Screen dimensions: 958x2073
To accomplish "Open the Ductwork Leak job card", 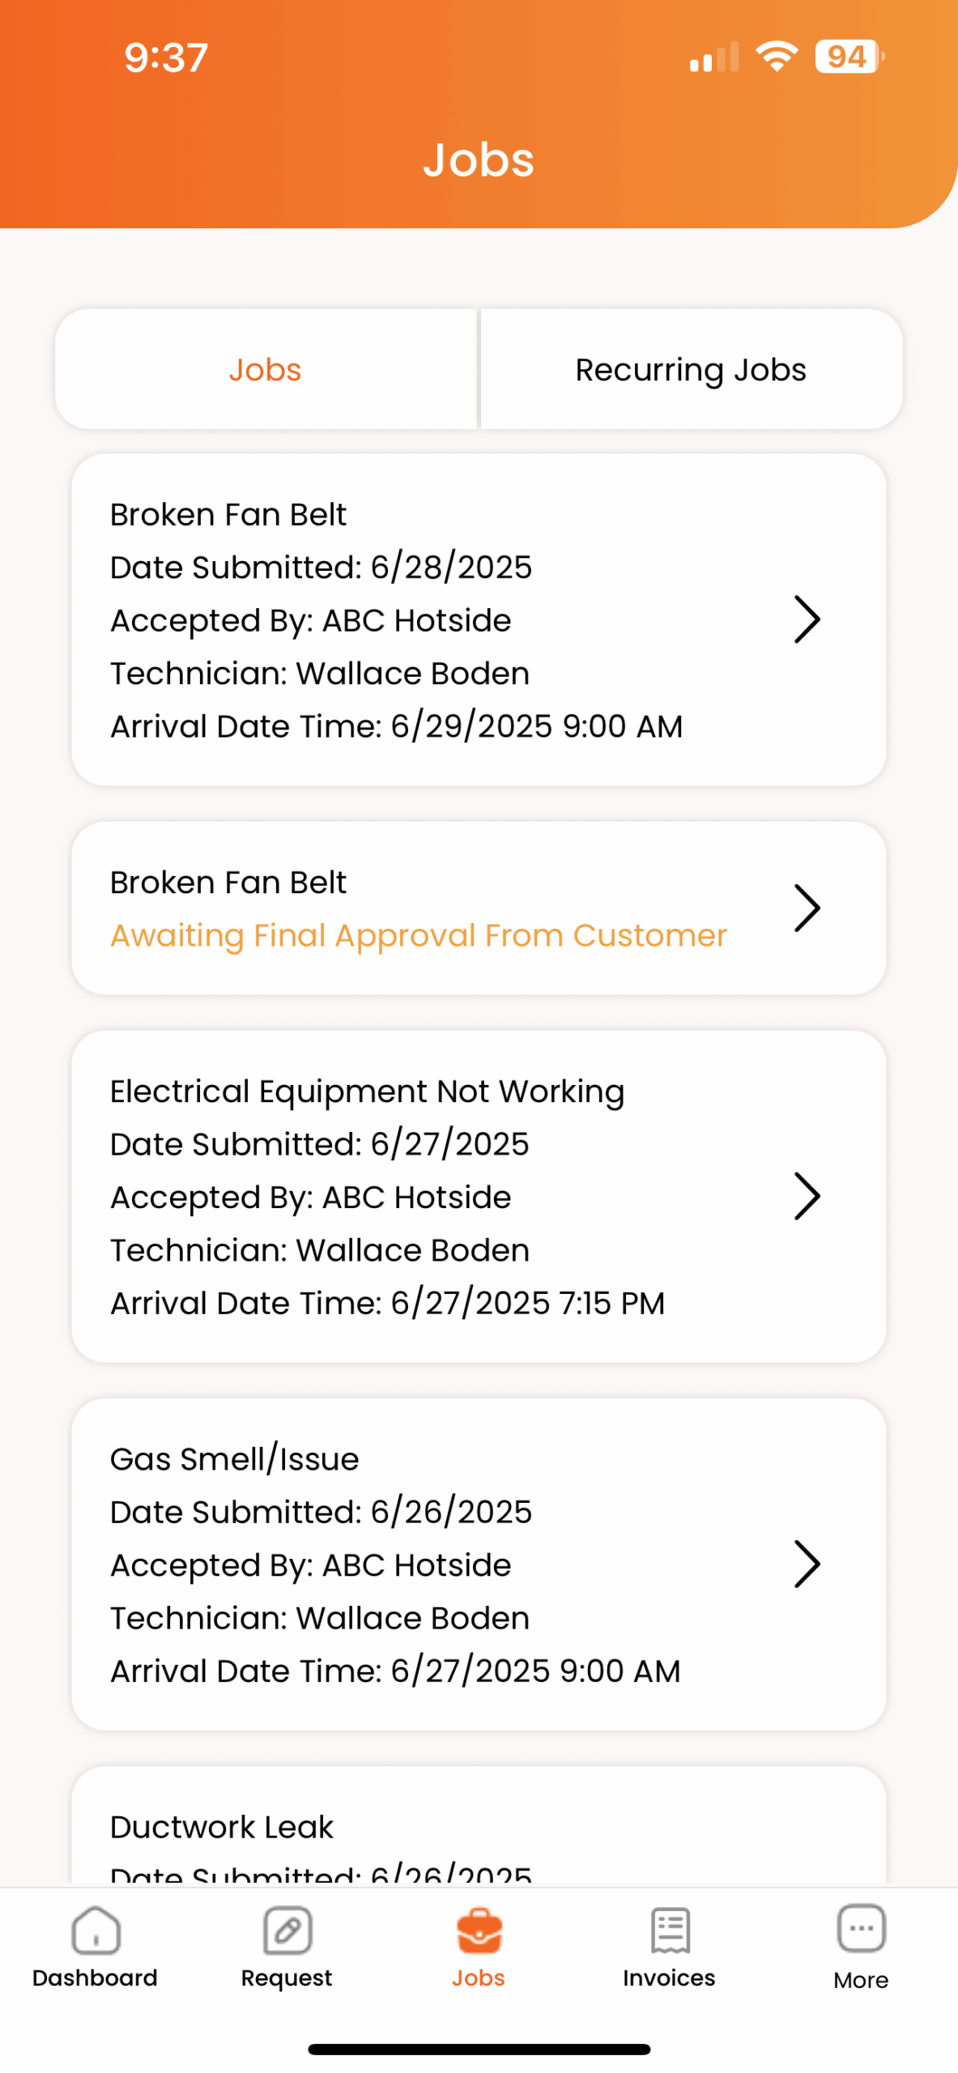I will tap(479, 1828).
